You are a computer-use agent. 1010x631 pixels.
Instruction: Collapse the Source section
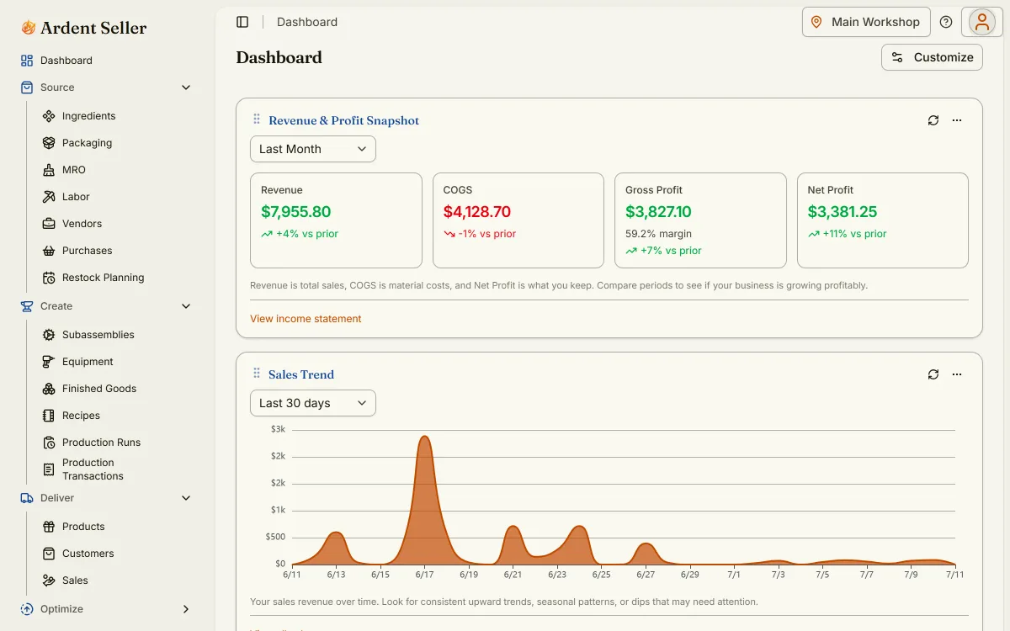186,87
